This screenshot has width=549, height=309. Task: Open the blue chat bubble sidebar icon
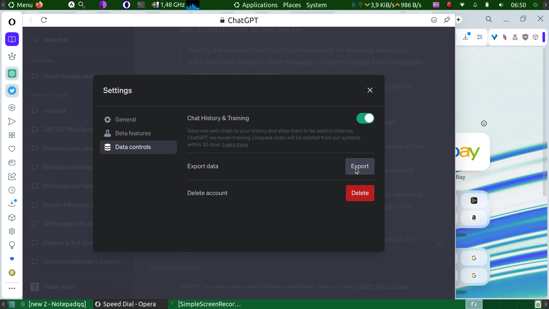(12, 259)
